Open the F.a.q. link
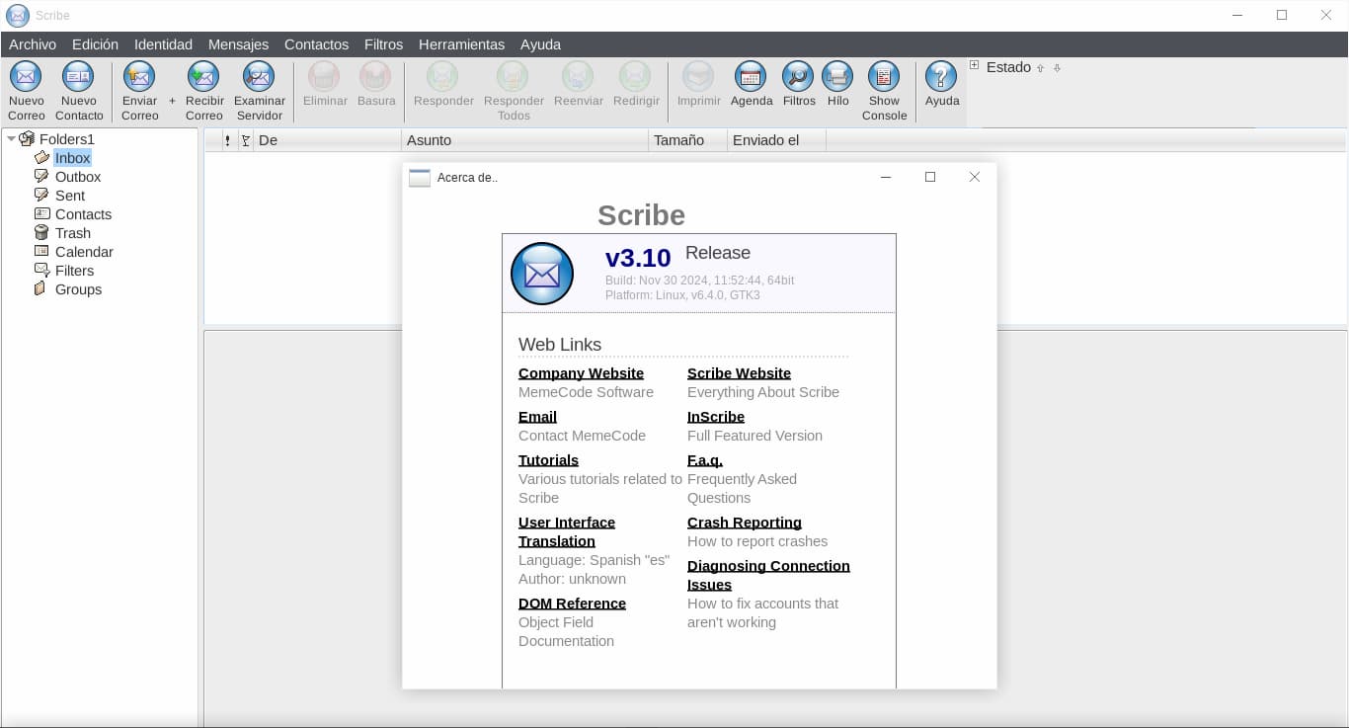 (x=705, y=460)
